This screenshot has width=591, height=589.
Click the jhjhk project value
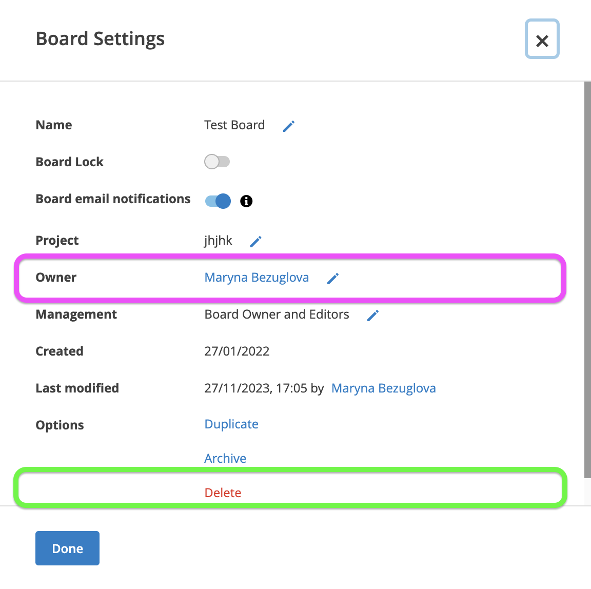click(x=218, y=241)
